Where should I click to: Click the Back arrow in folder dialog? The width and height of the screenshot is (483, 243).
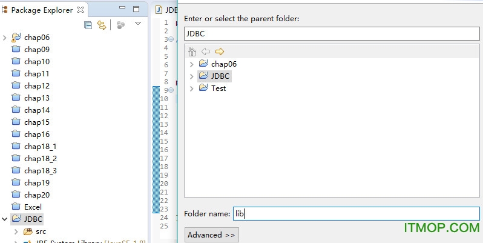205,52
